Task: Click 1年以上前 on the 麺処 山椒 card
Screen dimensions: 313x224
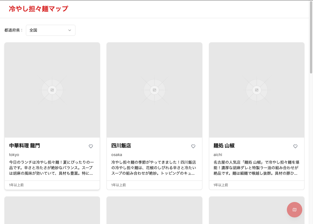Action: click(221, 185)
